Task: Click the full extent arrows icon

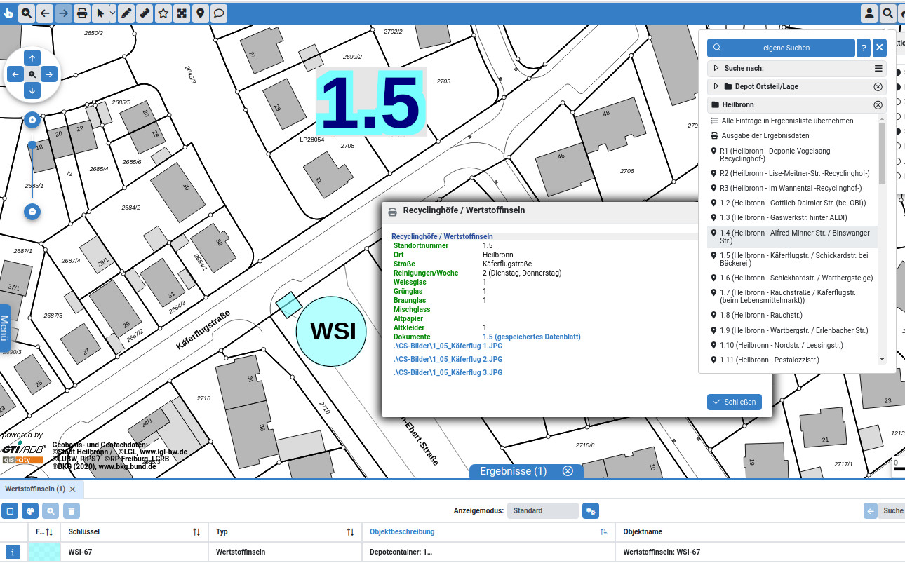Action: click(x=182, y=13)
